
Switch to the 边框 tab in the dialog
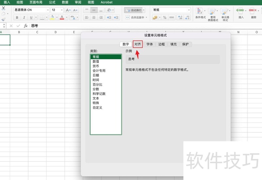pos(161,44)
